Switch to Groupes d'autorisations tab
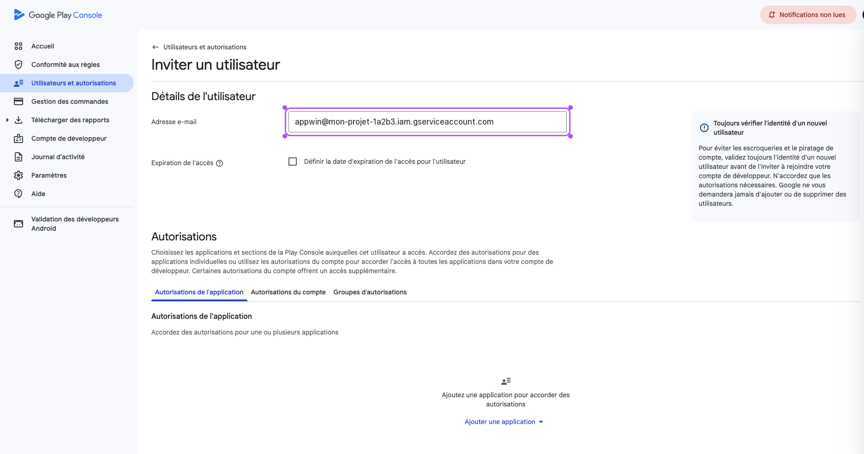 coord(370,292)
